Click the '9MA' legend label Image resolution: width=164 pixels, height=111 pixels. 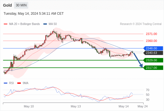pyautogui.click(x=26, y=83)
